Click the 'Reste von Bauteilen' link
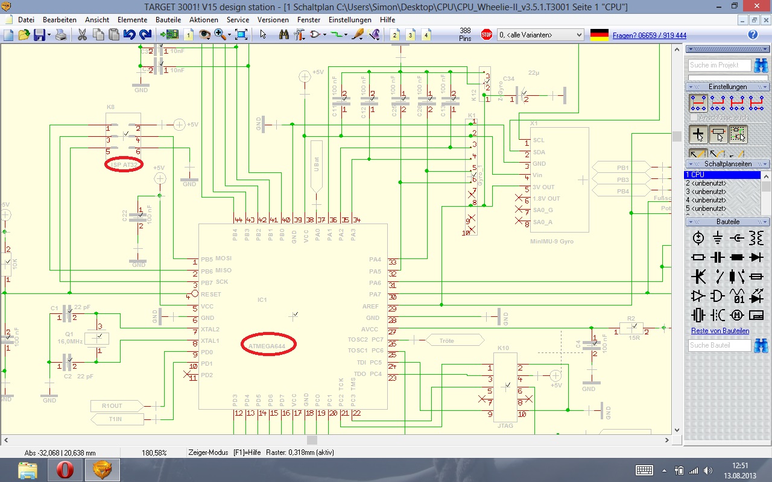772x482 pixels. click(720, 331)
